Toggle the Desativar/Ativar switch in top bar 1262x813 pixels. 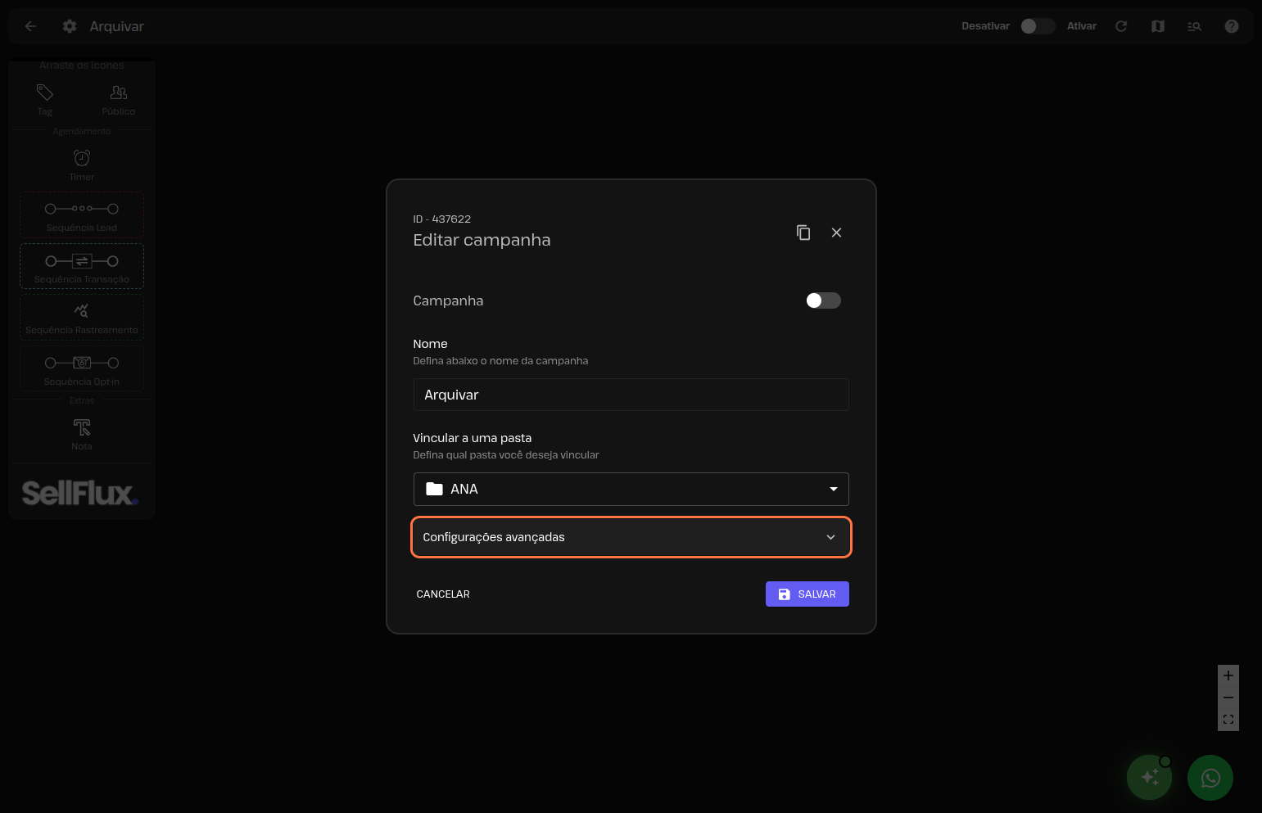1037,26
